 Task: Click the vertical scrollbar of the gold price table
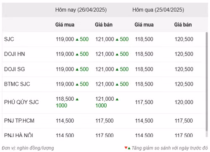pos(207,82)
